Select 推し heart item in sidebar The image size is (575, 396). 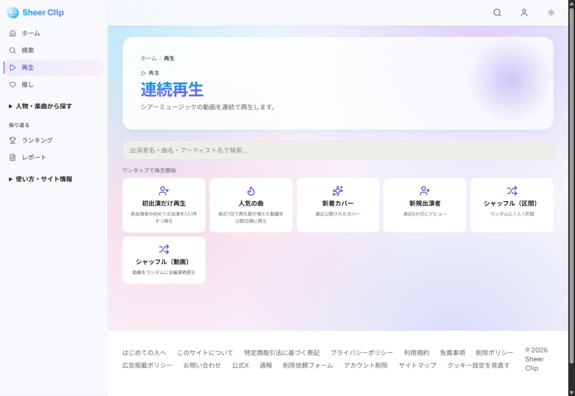(54, 85)
